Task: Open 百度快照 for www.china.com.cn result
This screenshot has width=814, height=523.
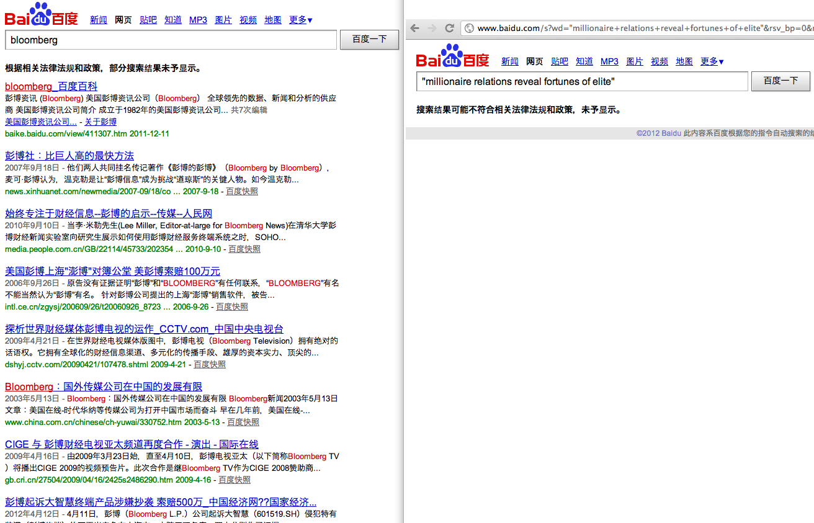Action: click(x=243, y=422)
